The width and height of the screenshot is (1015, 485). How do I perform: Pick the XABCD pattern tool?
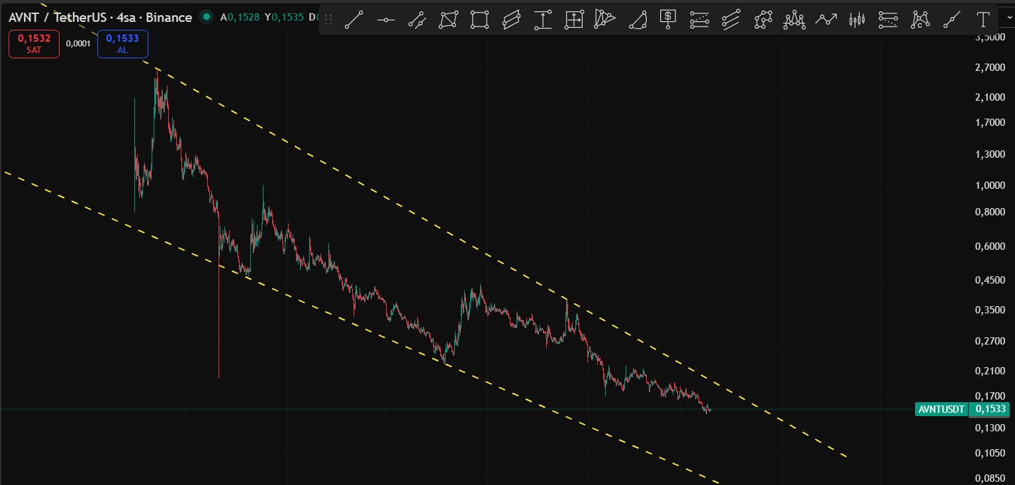pos(920,20)
